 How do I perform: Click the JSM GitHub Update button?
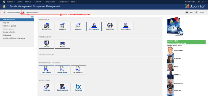[12, 12]
